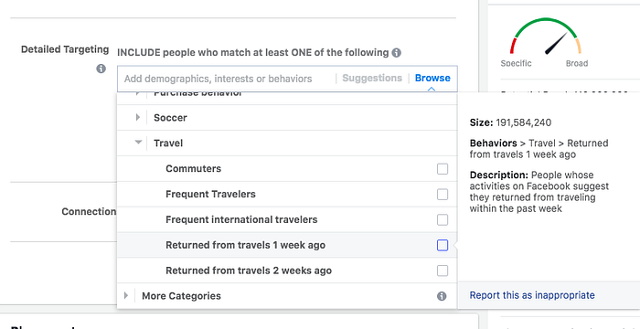Click Report this as inappropriate link
This screenshot has width=640, height=329.
(x=532, y=295)
